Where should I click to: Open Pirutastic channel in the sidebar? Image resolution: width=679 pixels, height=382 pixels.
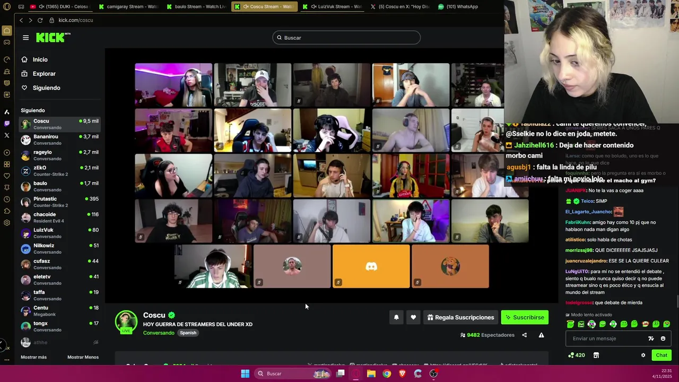coord(59,202)
